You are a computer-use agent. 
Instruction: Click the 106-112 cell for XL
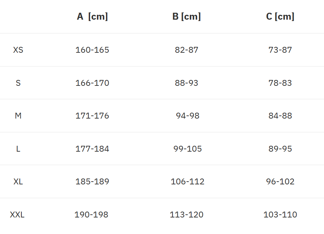pyautogui.click(x=188, y=182)
